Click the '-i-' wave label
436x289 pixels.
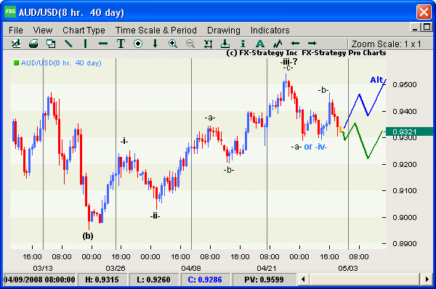[x=124, y=141]
